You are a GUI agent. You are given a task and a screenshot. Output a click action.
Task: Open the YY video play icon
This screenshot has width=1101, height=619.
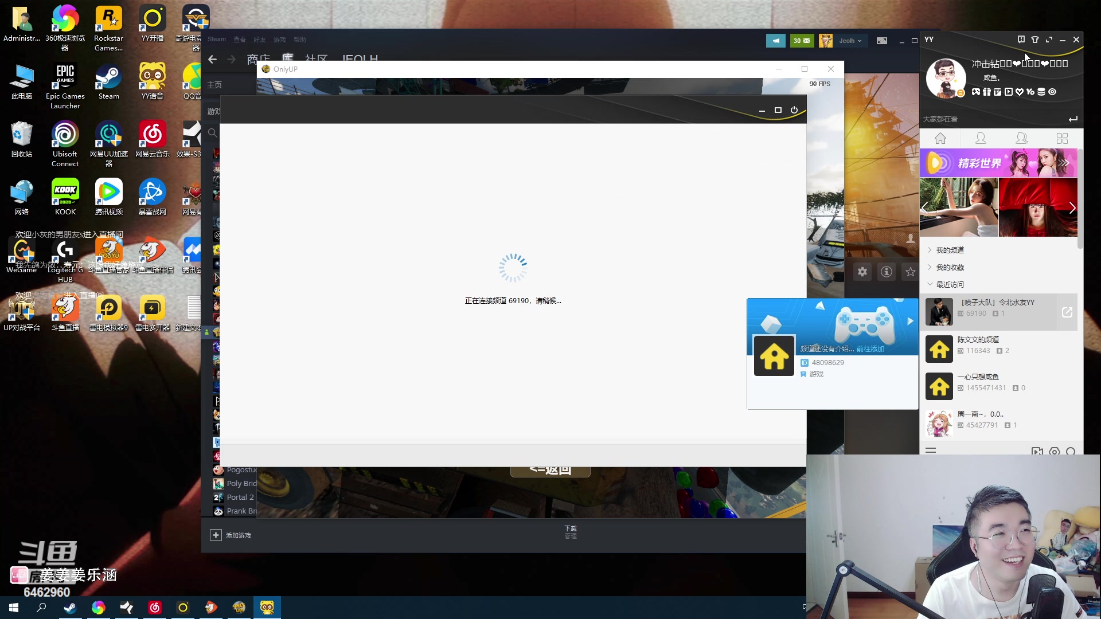point(1009,92)
